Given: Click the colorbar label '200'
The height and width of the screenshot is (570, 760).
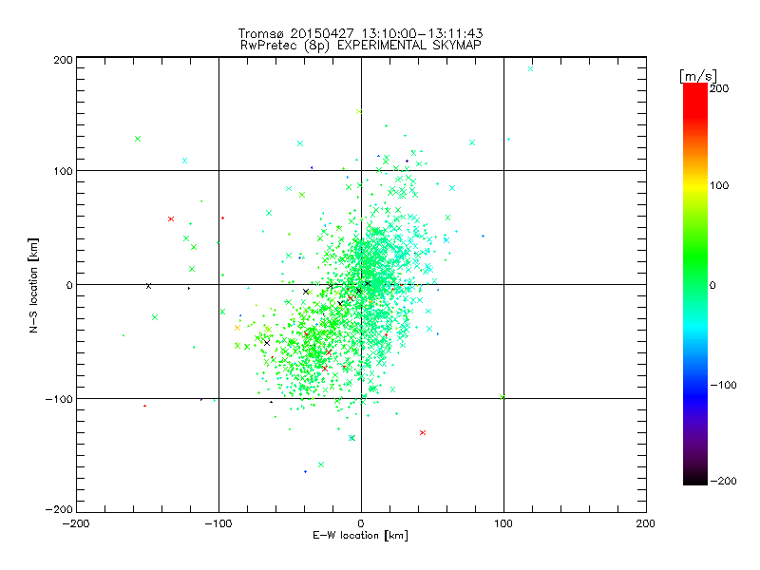Looking at the screenshot, I should tap(719, 88).
